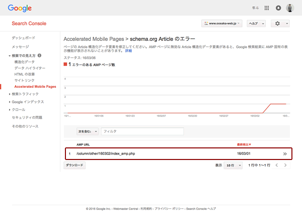This screenshot has width=302, height=212.
Task: Open row details double-chevron icon
Action: (285, 153)
